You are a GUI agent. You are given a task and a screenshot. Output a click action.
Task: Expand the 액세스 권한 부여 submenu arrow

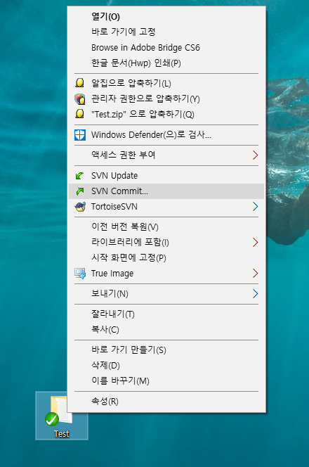coord(255,155)
